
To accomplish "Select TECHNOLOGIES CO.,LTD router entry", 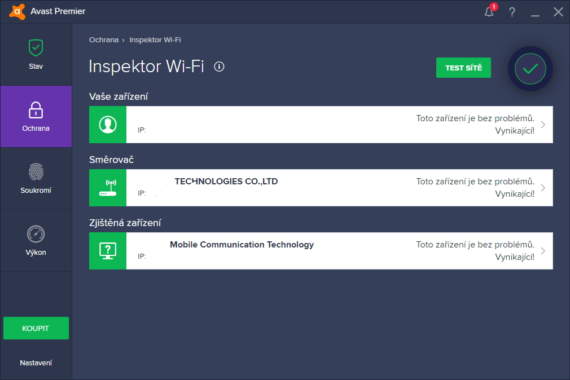I will 226,182.
